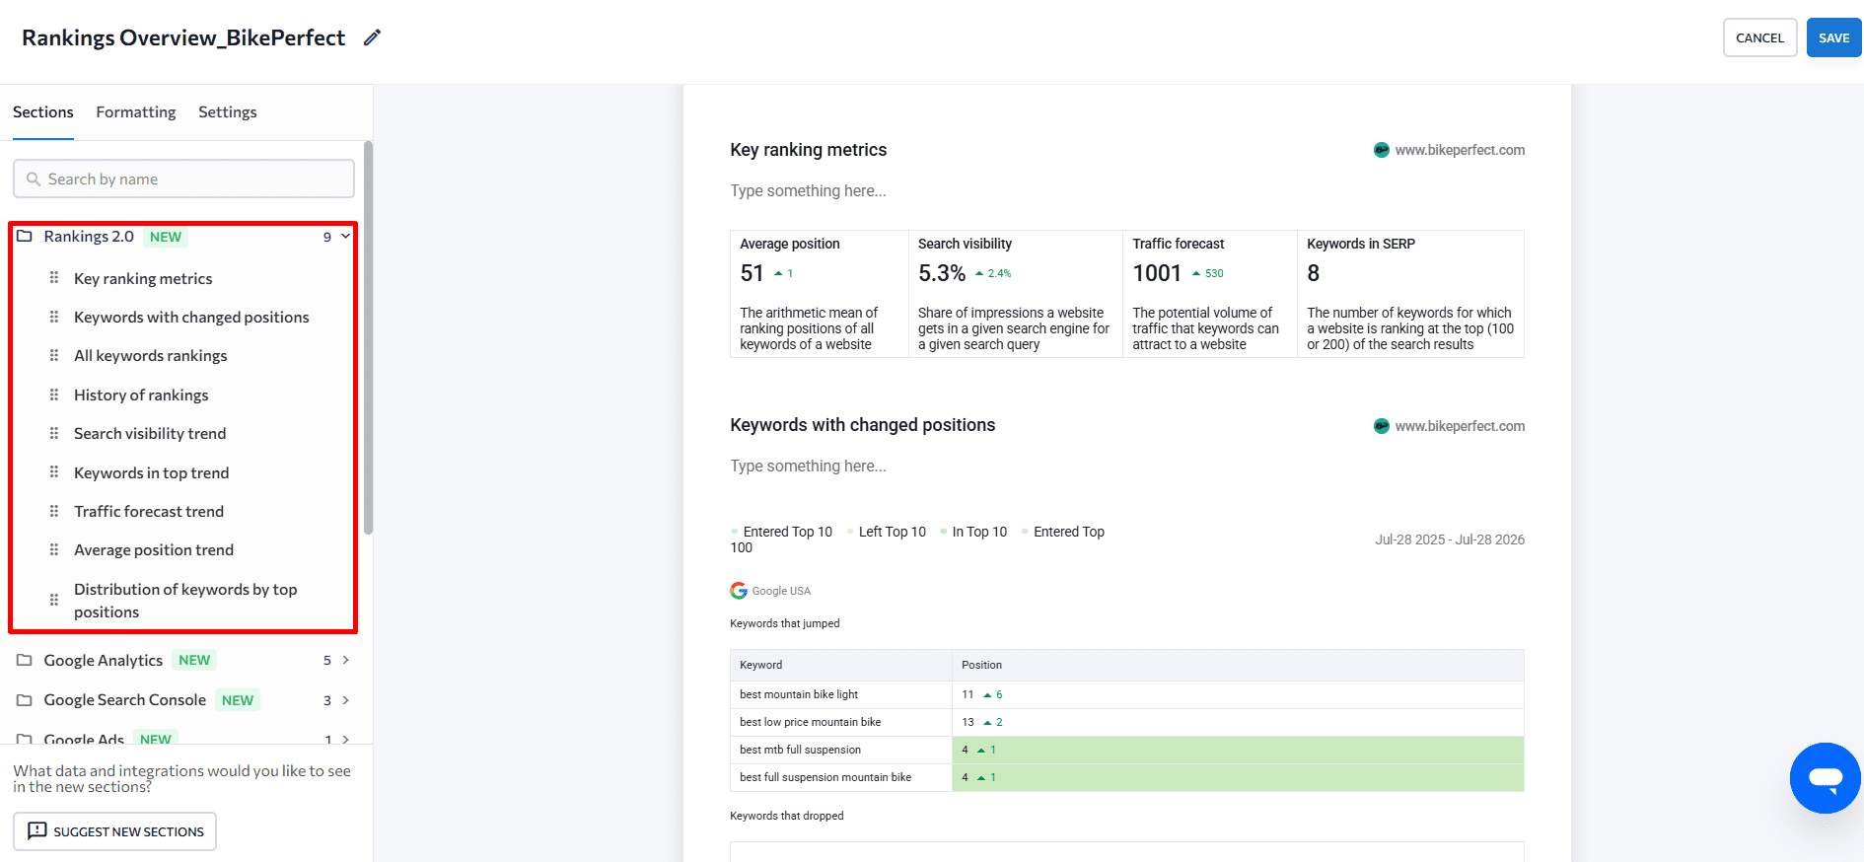Open the live chat bubble
This screenshot has width=1864, height=862.
coord(1826,778)
